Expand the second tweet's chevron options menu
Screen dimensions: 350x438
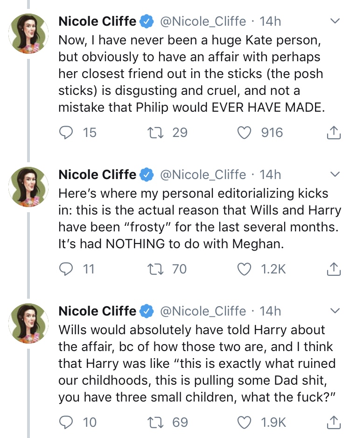334,175
